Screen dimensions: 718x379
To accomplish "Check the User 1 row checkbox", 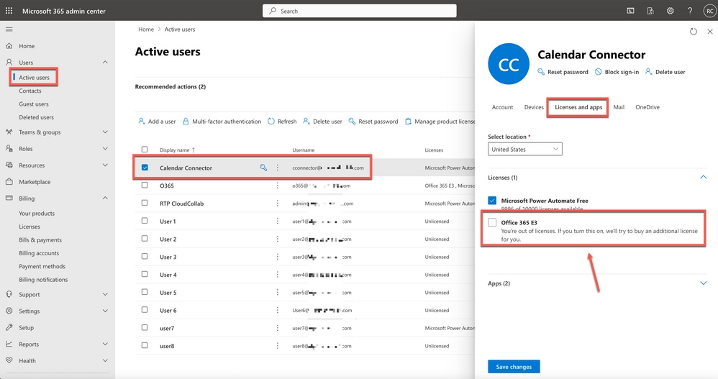I will (x=145, y=221).
